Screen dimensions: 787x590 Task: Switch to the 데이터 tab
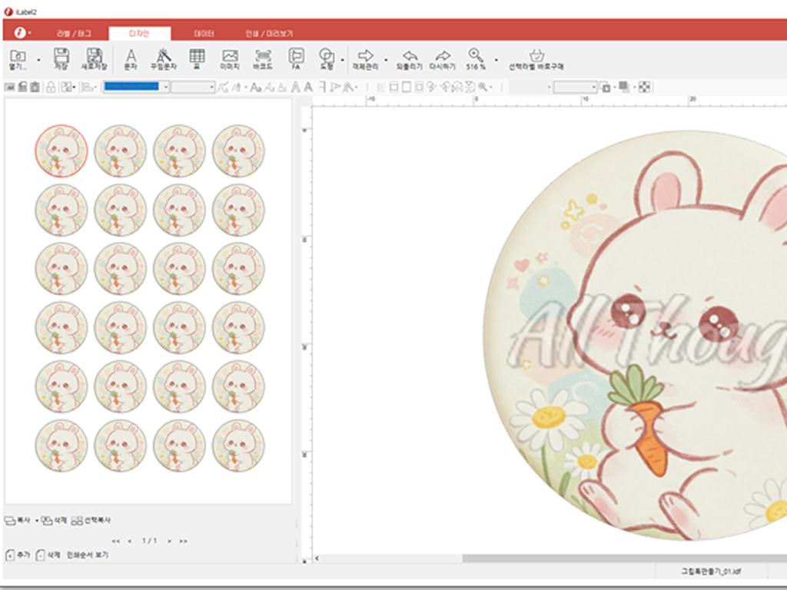[204, 34]
